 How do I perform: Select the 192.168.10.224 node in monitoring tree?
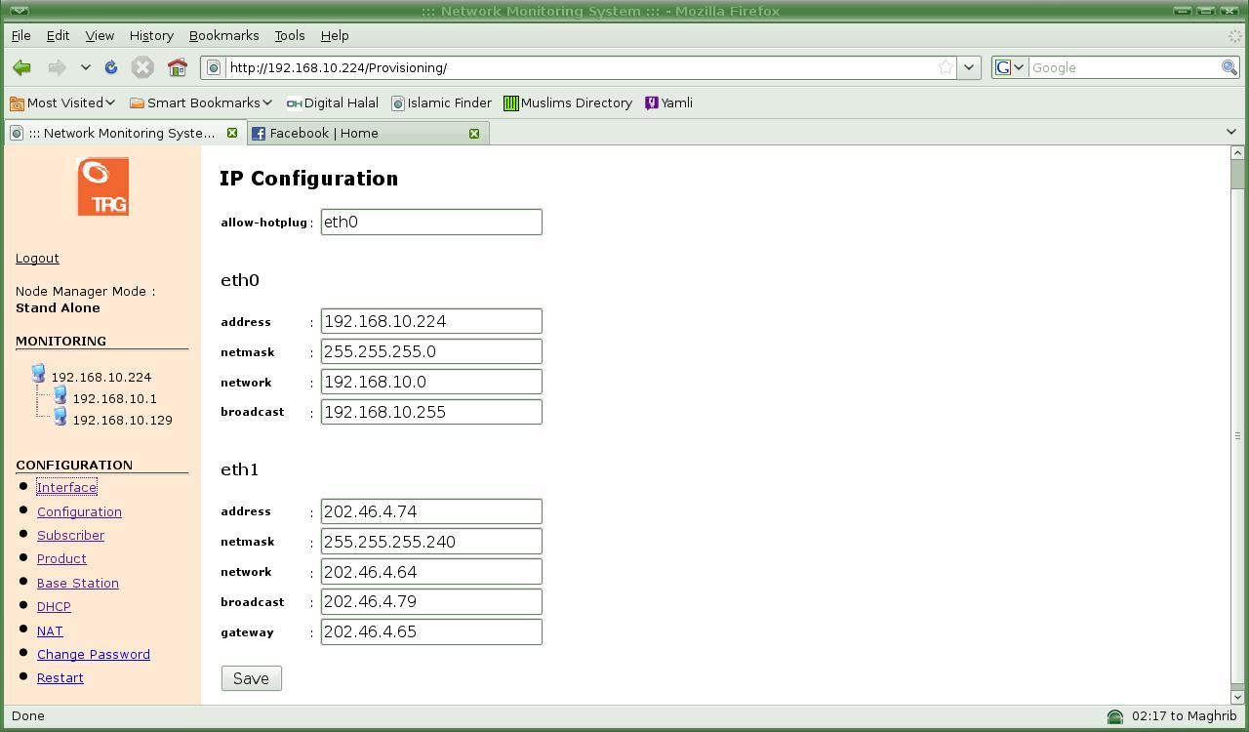click(101, 377)
